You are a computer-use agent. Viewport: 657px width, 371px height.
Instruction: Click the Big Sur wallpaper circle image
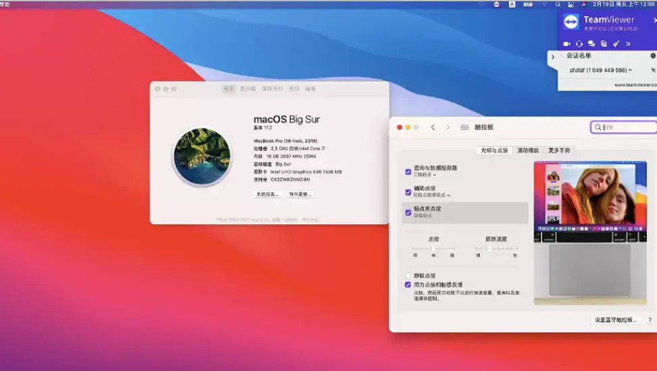tap(202, 156)
